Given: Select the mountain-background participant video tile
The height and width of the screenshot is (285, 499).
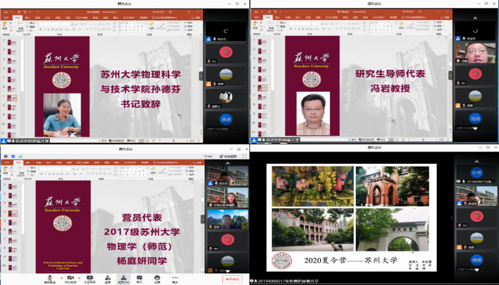Looking at the screenshot, I should pos(228,219).
